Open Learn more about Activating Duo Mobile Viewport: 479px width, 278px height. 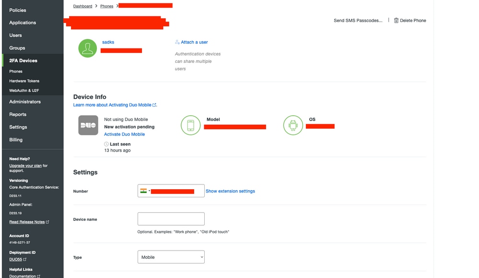(112, 105)
